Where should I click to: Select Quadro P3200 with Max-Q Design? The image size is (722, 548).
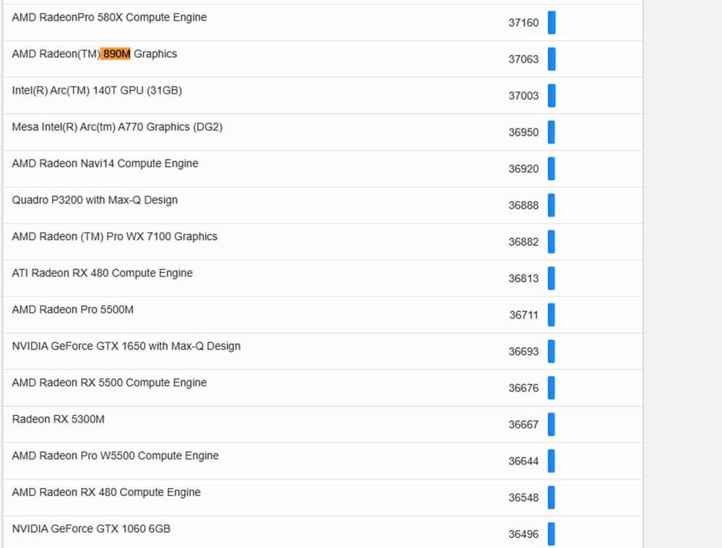click(95, 200)
